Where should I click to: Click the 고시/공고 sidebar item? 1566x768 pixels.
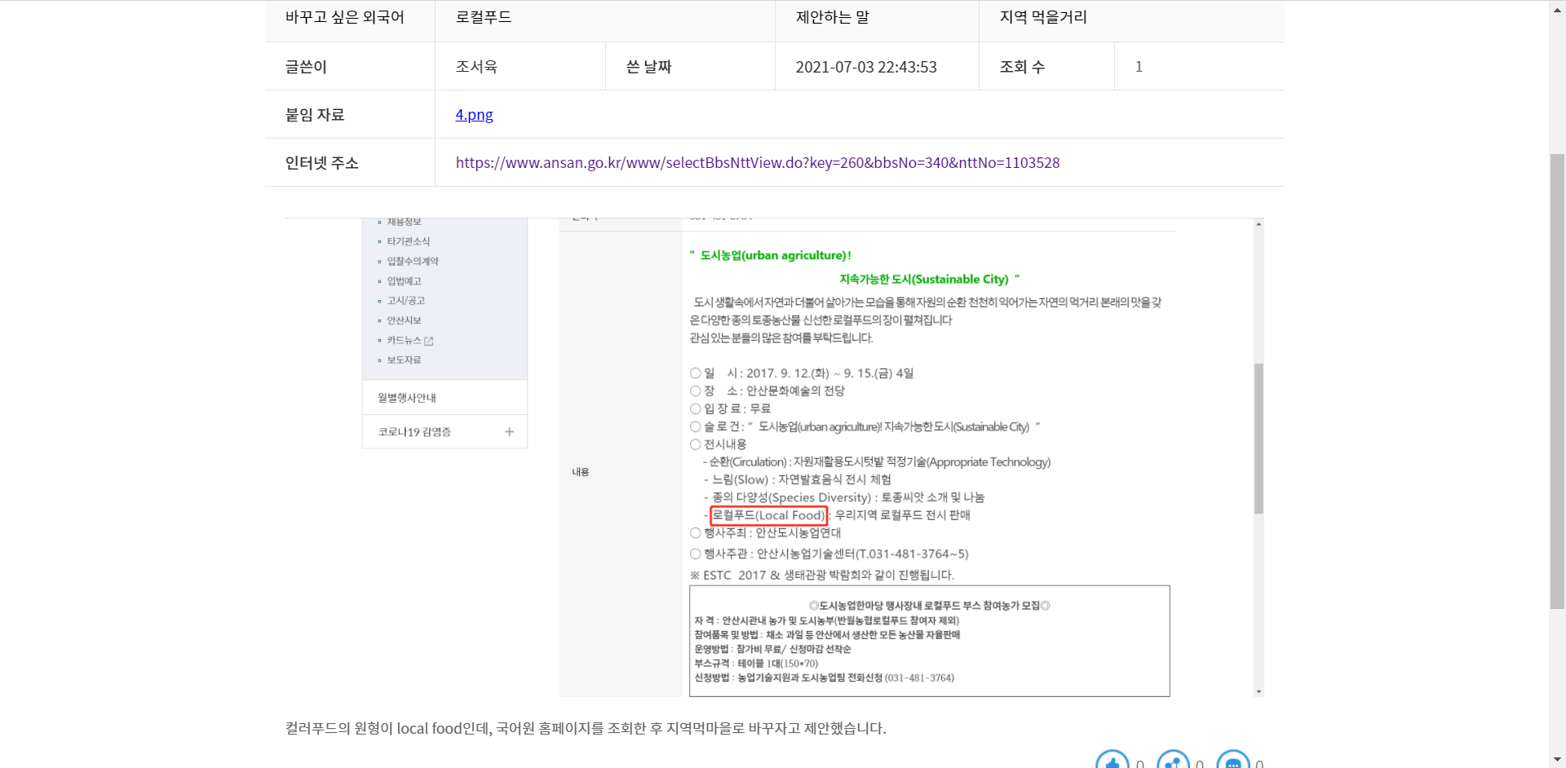point(405,301)
